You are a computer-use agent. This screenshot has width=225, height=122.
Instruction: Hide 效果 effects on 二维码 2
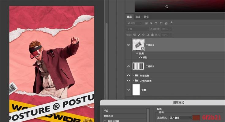[x=137, y=53]
